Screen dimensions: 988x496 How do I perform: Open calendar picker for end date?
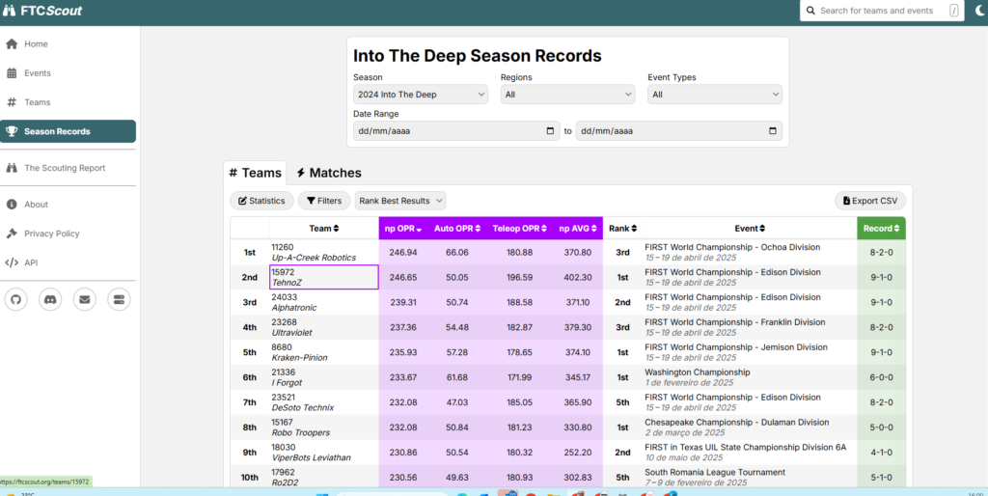tap(773, 131)
